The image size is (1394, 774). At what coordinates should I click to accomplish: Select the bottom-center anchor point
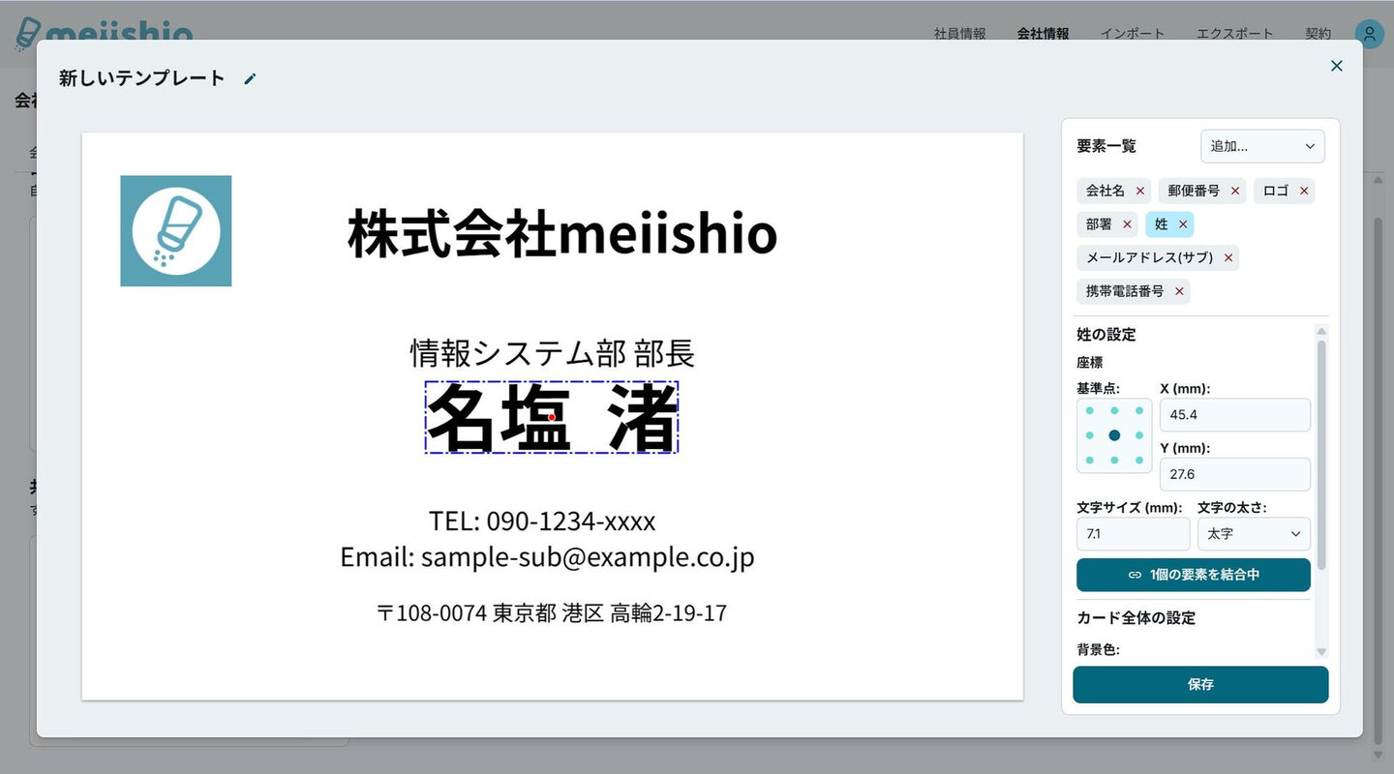tap(1114, 461)
